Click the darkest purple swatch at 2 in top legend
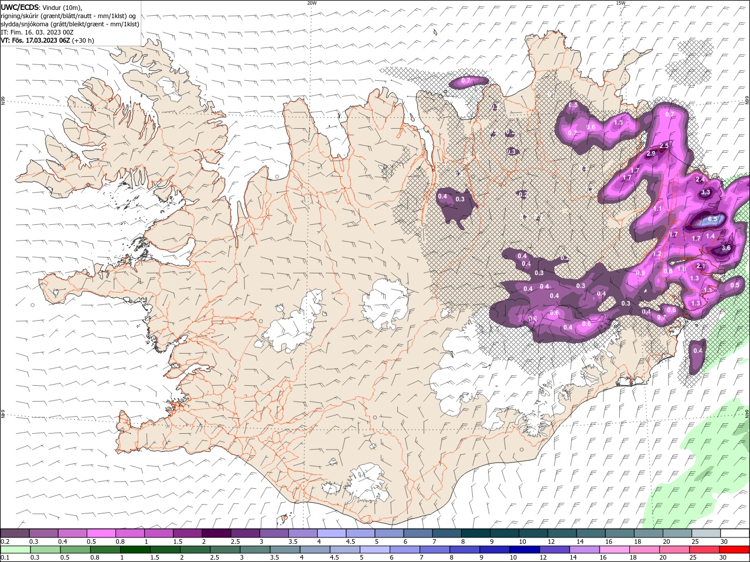750x562 pixels. [216, 533]
